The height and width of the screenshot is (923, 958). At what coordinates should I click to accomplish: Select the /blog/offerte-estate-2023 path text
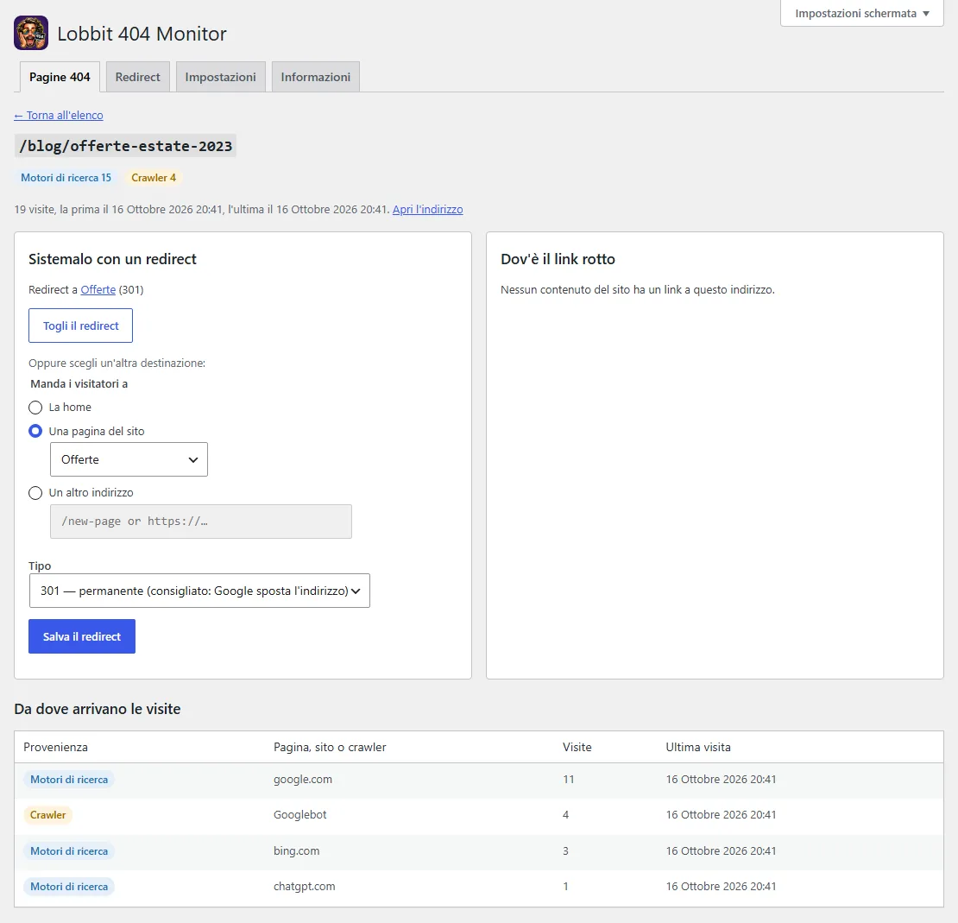[x=125, y=146]
